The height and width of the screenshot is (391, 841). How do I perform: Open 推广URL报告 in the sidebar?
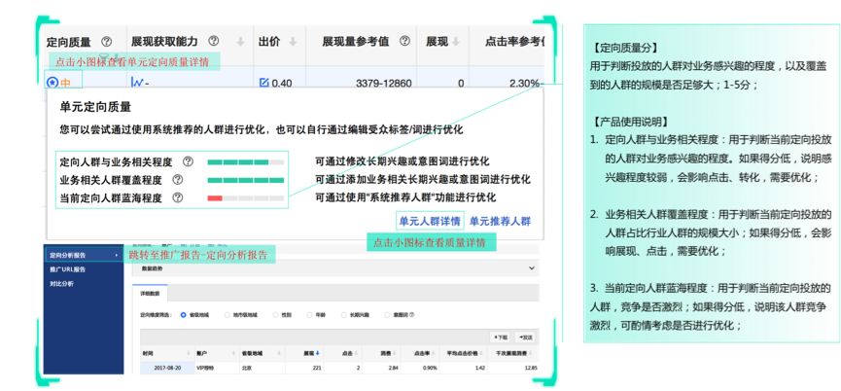click(67, 269)
